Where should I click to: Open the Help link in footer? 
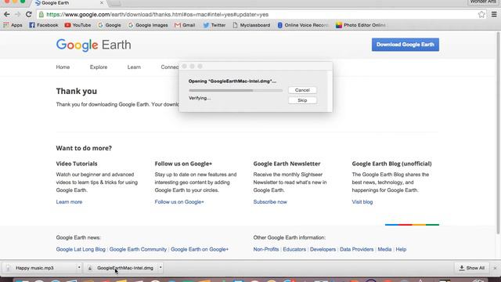pos(401,249)
